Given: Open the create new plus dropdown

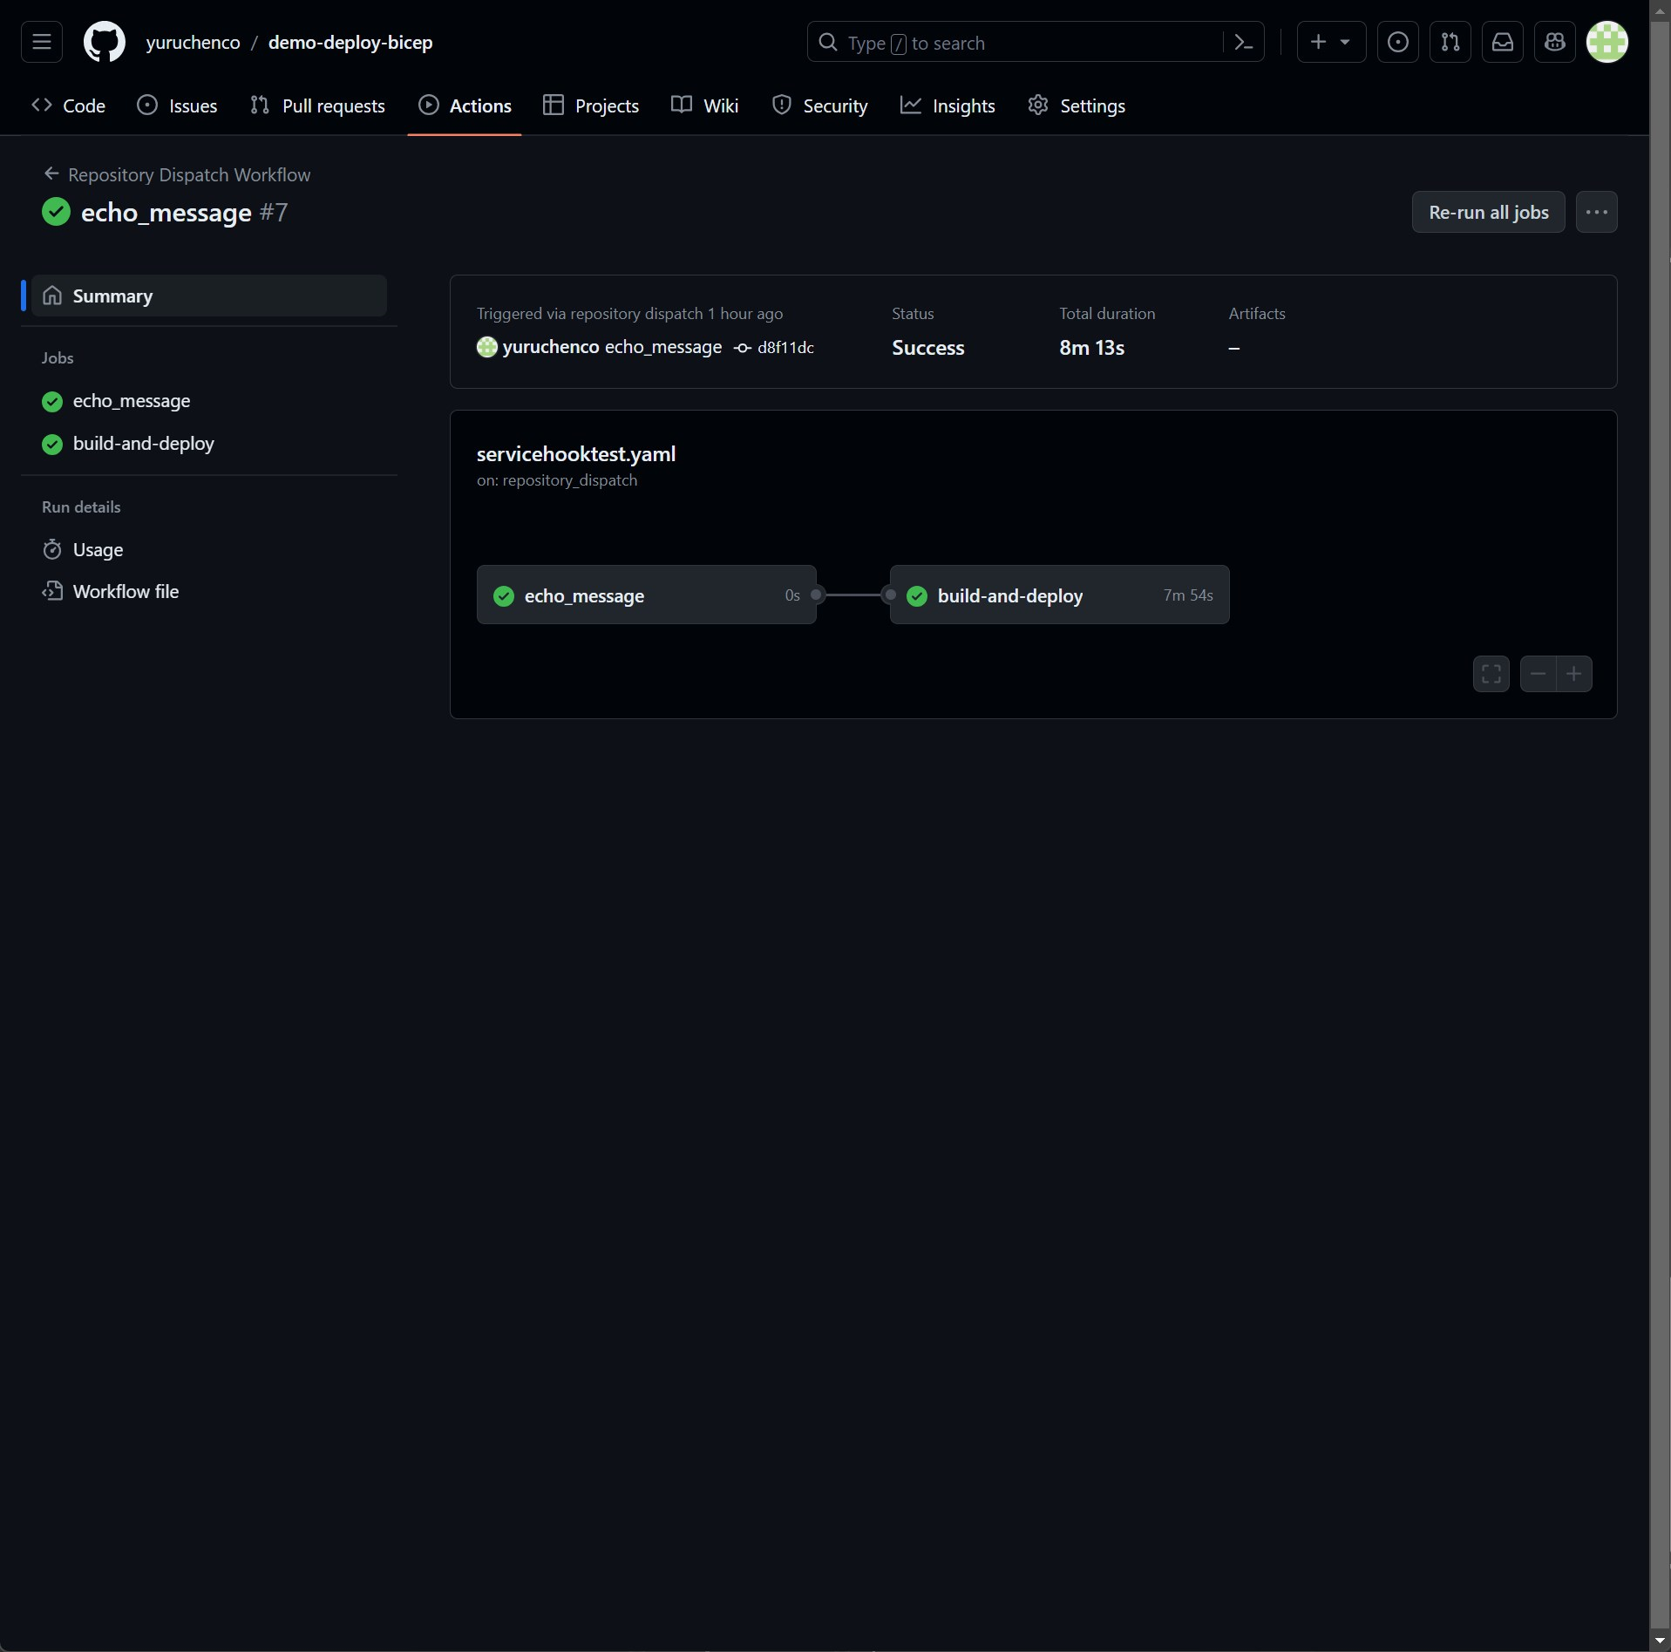Looking at the screenshot, I should click(x=1331, y=42).
